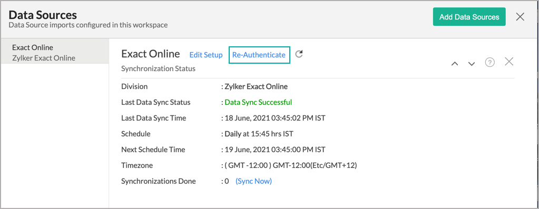Image resolution: width=539 pixels, height=209 pixels.
Task: Close the Data Sources dialog
Action: tap(520, 17)
